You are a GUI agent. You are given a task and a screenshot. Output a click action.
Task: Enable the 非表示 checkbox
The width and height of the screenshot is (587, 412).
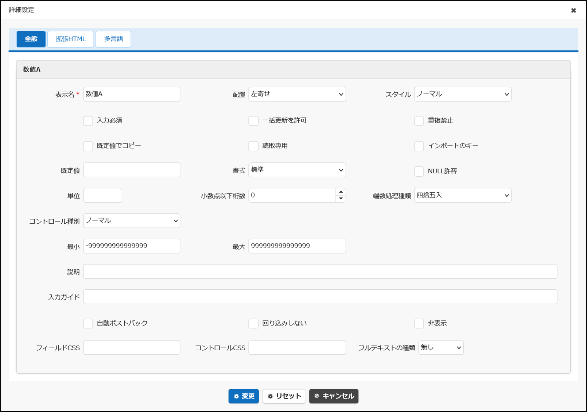[419, 323]
